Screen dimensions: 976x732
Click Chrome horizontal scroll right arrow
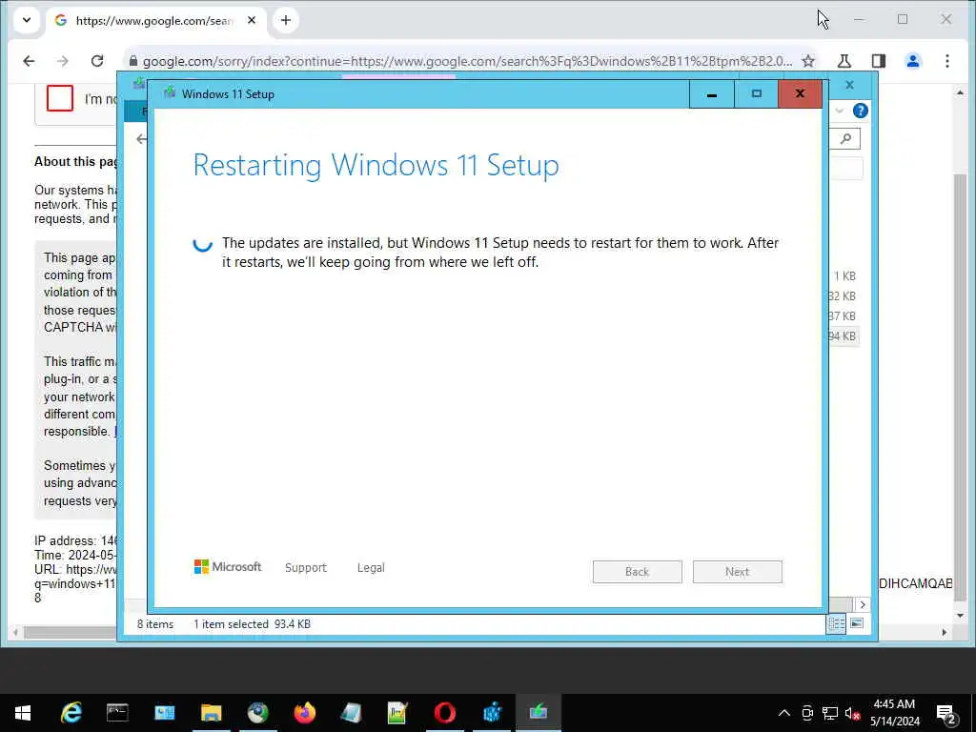945,633
